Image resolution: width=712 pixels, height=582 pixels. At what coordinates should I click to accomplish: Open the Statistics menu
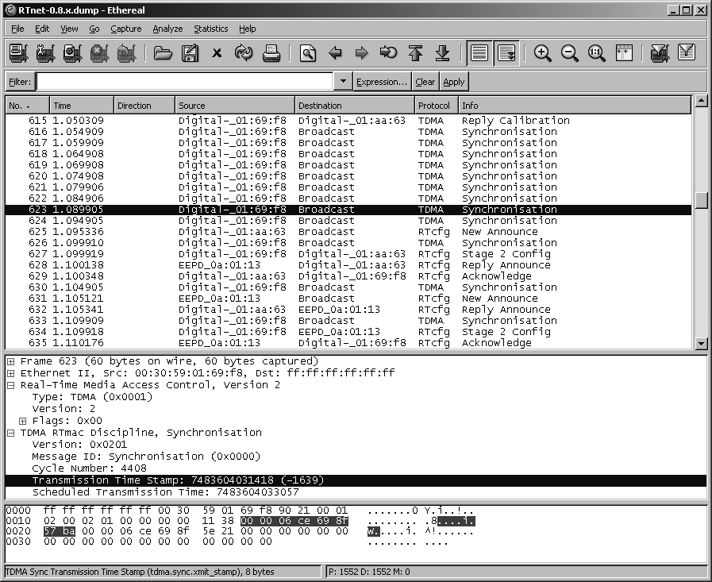tap(210, 29)
